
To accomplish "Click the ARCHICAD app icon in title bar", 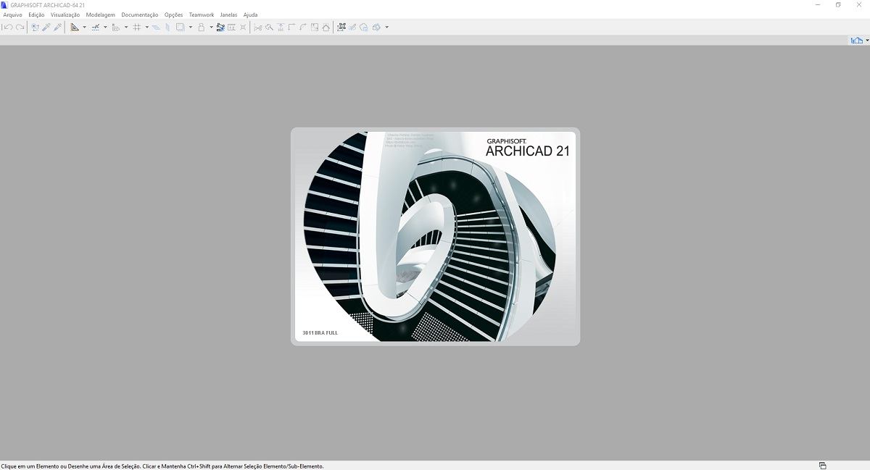I will point(4,4).
